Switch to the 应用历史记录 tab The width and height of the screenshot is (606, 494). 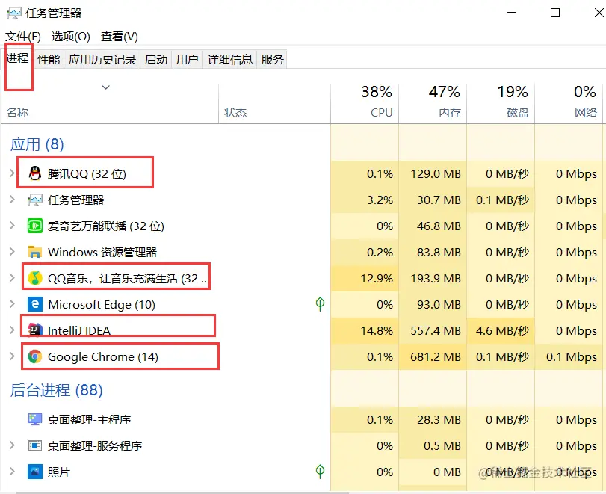102,59
